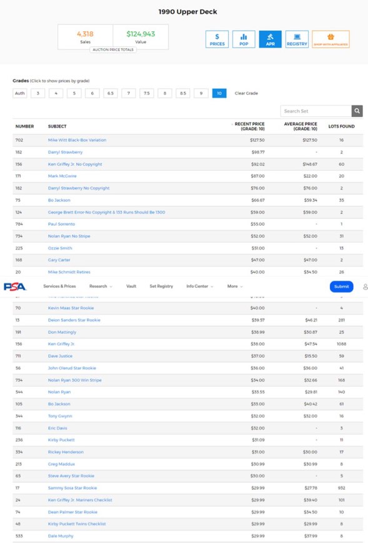This screenshot has width=368, height=543.
Task: Open Tony Gwynn card link
Action: tap(60, 416)
